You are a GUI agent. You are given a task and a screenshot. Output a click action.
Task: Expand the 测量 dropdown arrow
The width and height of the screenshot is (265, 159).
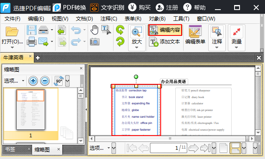237,48
